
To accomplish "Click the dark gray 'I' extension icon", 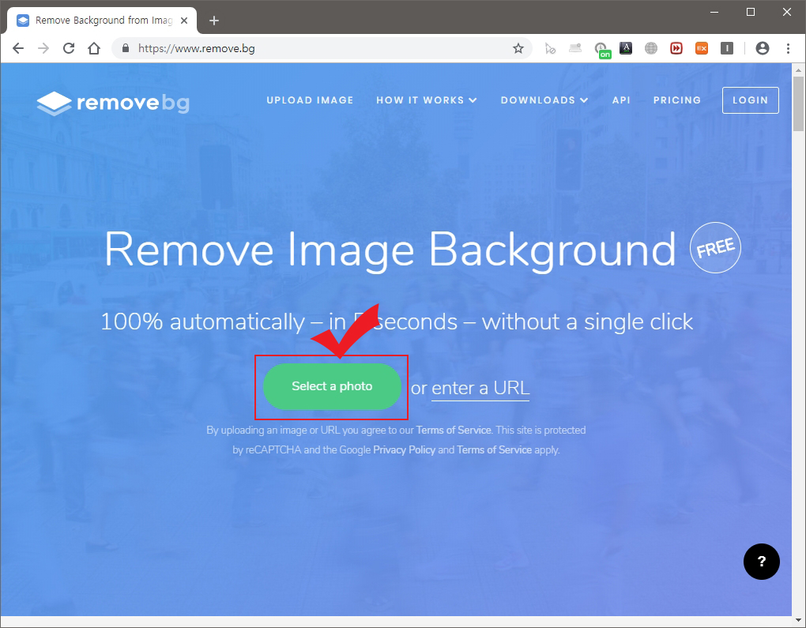I will tap(727, 48).
